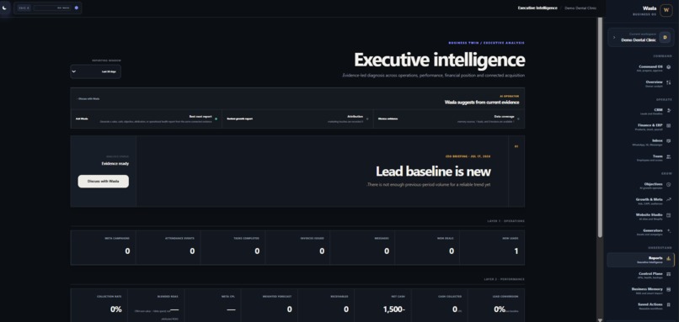The width and height of the screenshot is (679, 322).
Task: Open the Best next report suggestion card
Action: point(146,119)
